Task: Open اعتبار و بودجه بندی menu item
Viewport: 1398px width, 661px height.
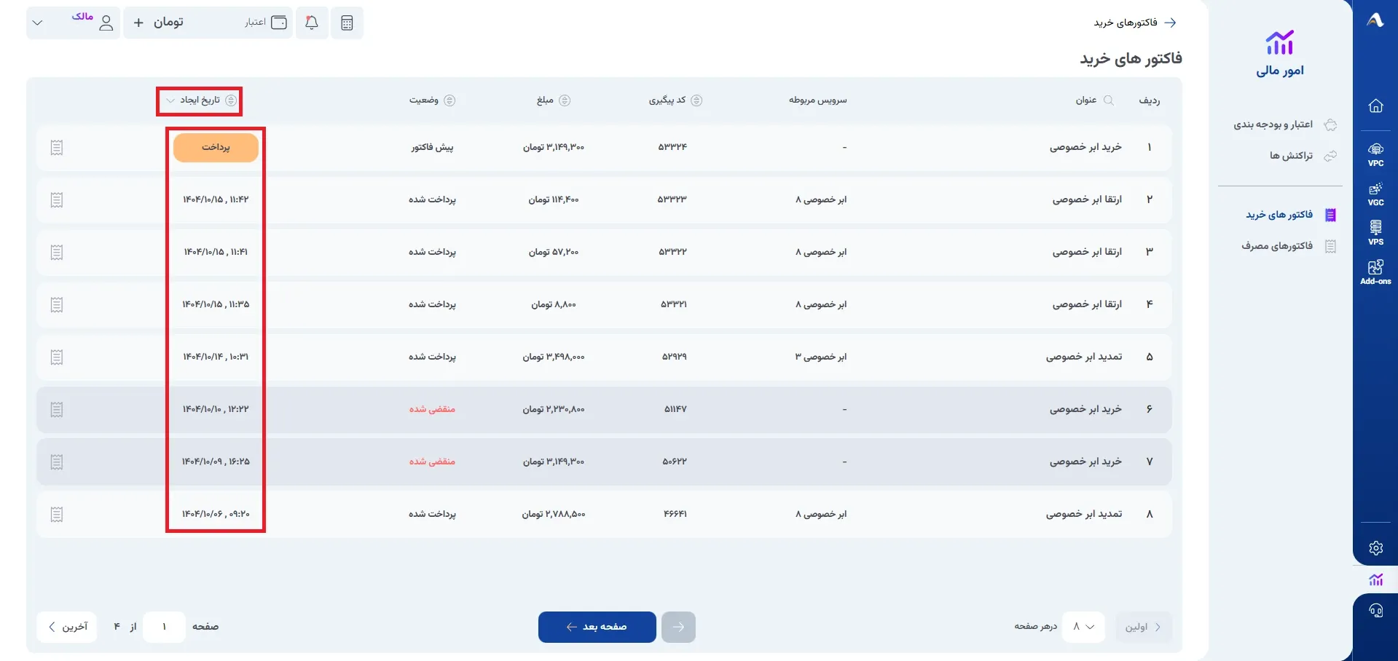Action: pos(1285,124)
